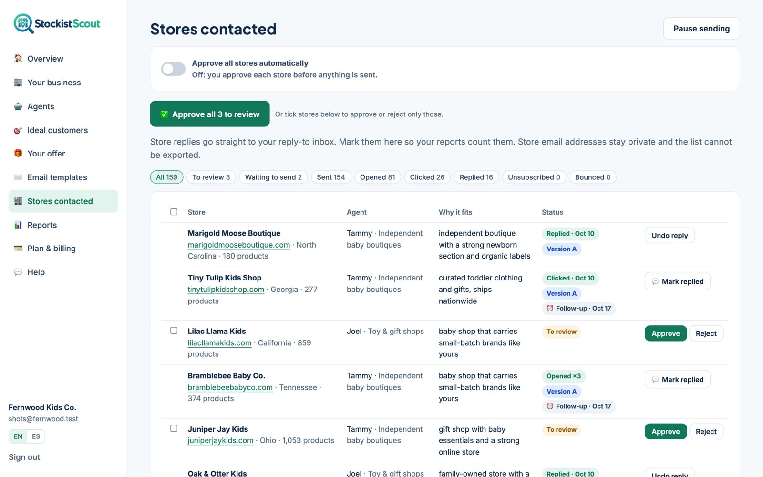Viewport: 763px width, 477px height.
Task: Click the speech bubble icon in Tiny Tulip's Mark replied
Action: click(655, 281)
